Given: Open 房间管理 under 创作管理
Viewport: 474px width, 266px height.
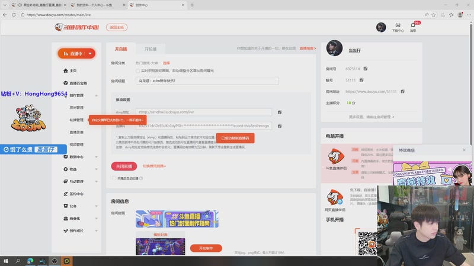Looking at the screenshot, I should tap(76, 108).
